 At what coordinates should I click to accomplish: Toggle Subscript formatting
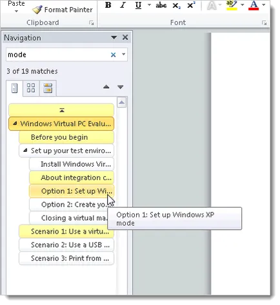click(x=176, y=5)
